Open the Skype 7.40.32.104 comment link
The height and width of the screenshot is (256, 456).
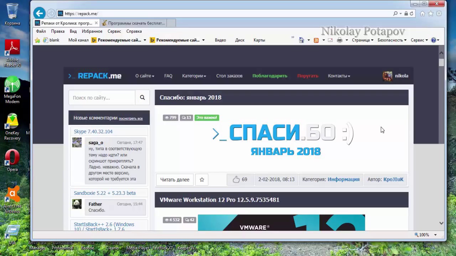(93, 132)
